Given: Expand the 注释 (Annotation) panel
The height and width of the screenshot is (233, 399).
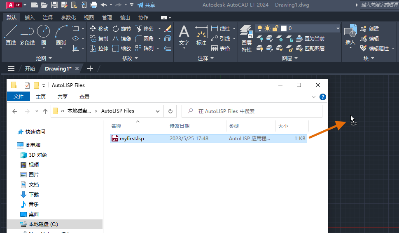Looking at the screenshot, I should 205,59.
